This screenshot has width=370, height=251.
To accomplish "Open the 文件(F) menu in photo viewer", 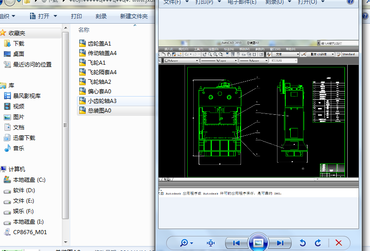I will [175, 2].
